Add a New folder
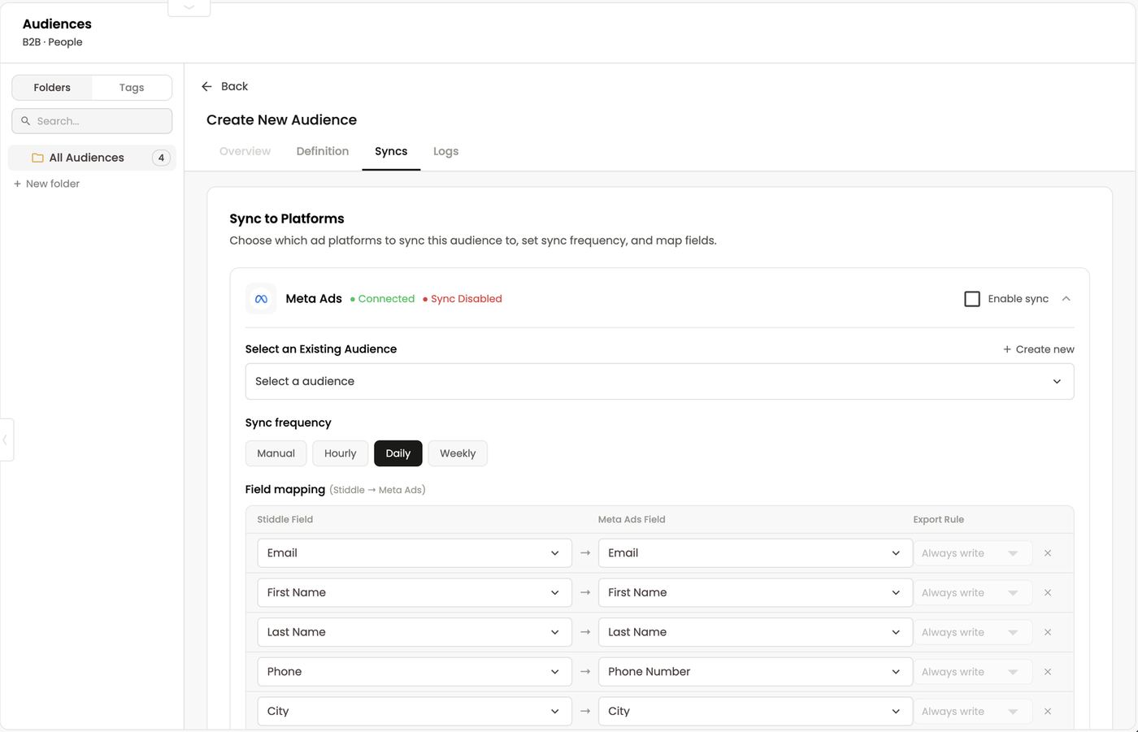Viewport: 1138px width, 732px height. 46,184
